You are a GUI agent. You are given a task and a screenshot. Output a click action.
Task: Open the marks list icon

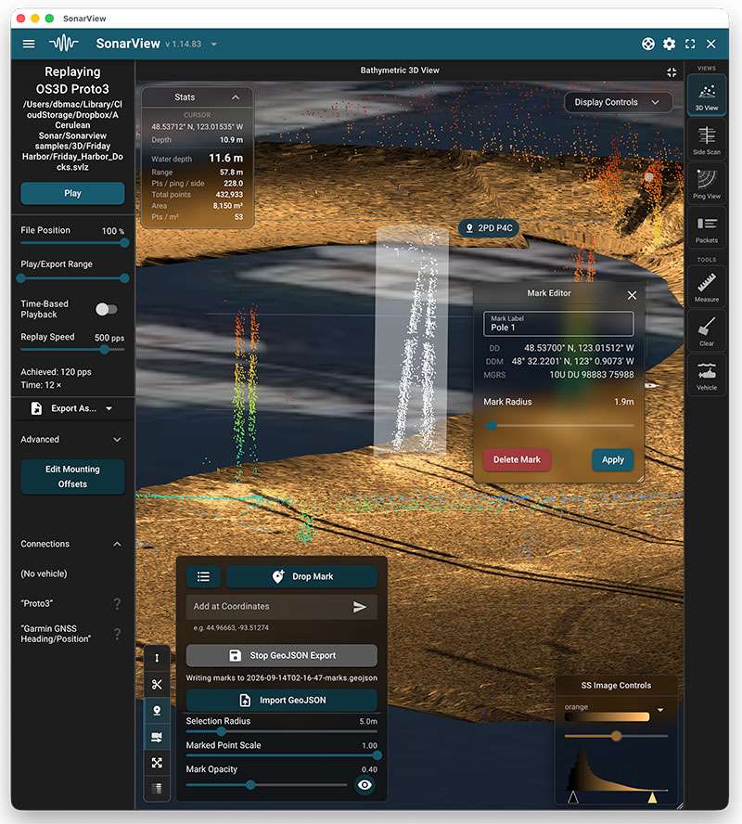pyautogui.click(x=203, y=576)
